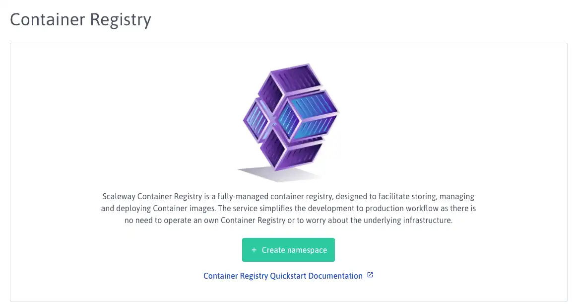Image resolution: width=577 pixels, height=308 pixels.
Task: Click the word Quickstart in the documentation link
Action: pyautogui.click(x=288, y=276)
